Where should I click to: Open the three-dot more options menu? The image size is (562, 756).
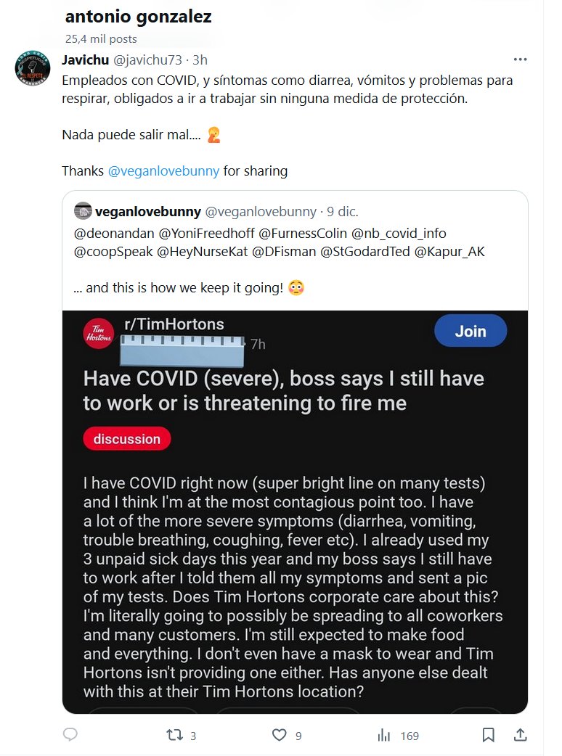tap(520, 59)
